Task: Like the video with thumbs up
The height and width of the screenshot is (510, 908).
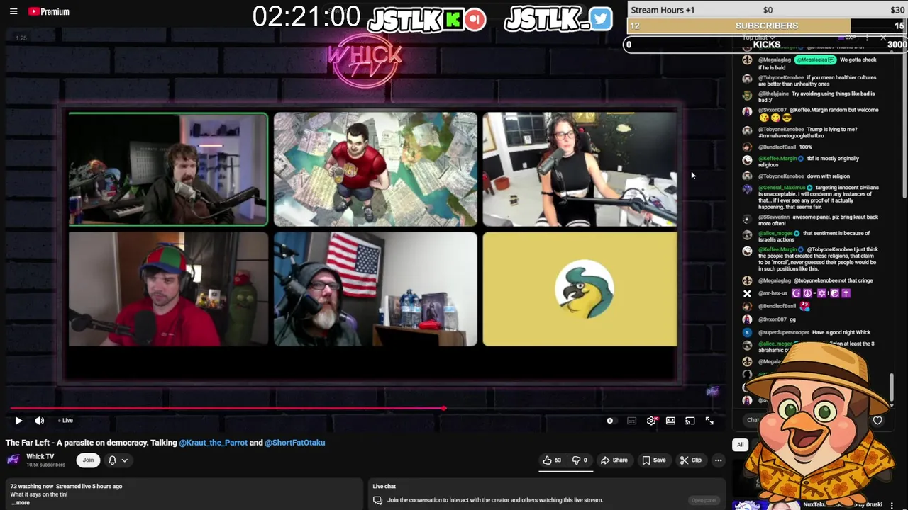Action: pos(552,460)
